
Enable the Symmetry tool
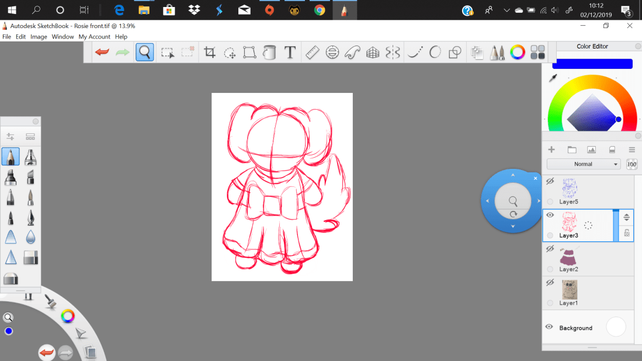pos(393,53)
